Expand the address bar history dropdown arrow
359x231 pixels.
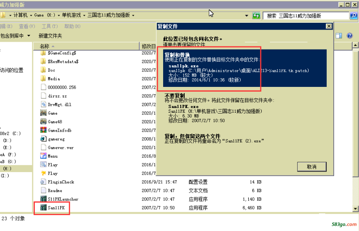pos(247,16)
